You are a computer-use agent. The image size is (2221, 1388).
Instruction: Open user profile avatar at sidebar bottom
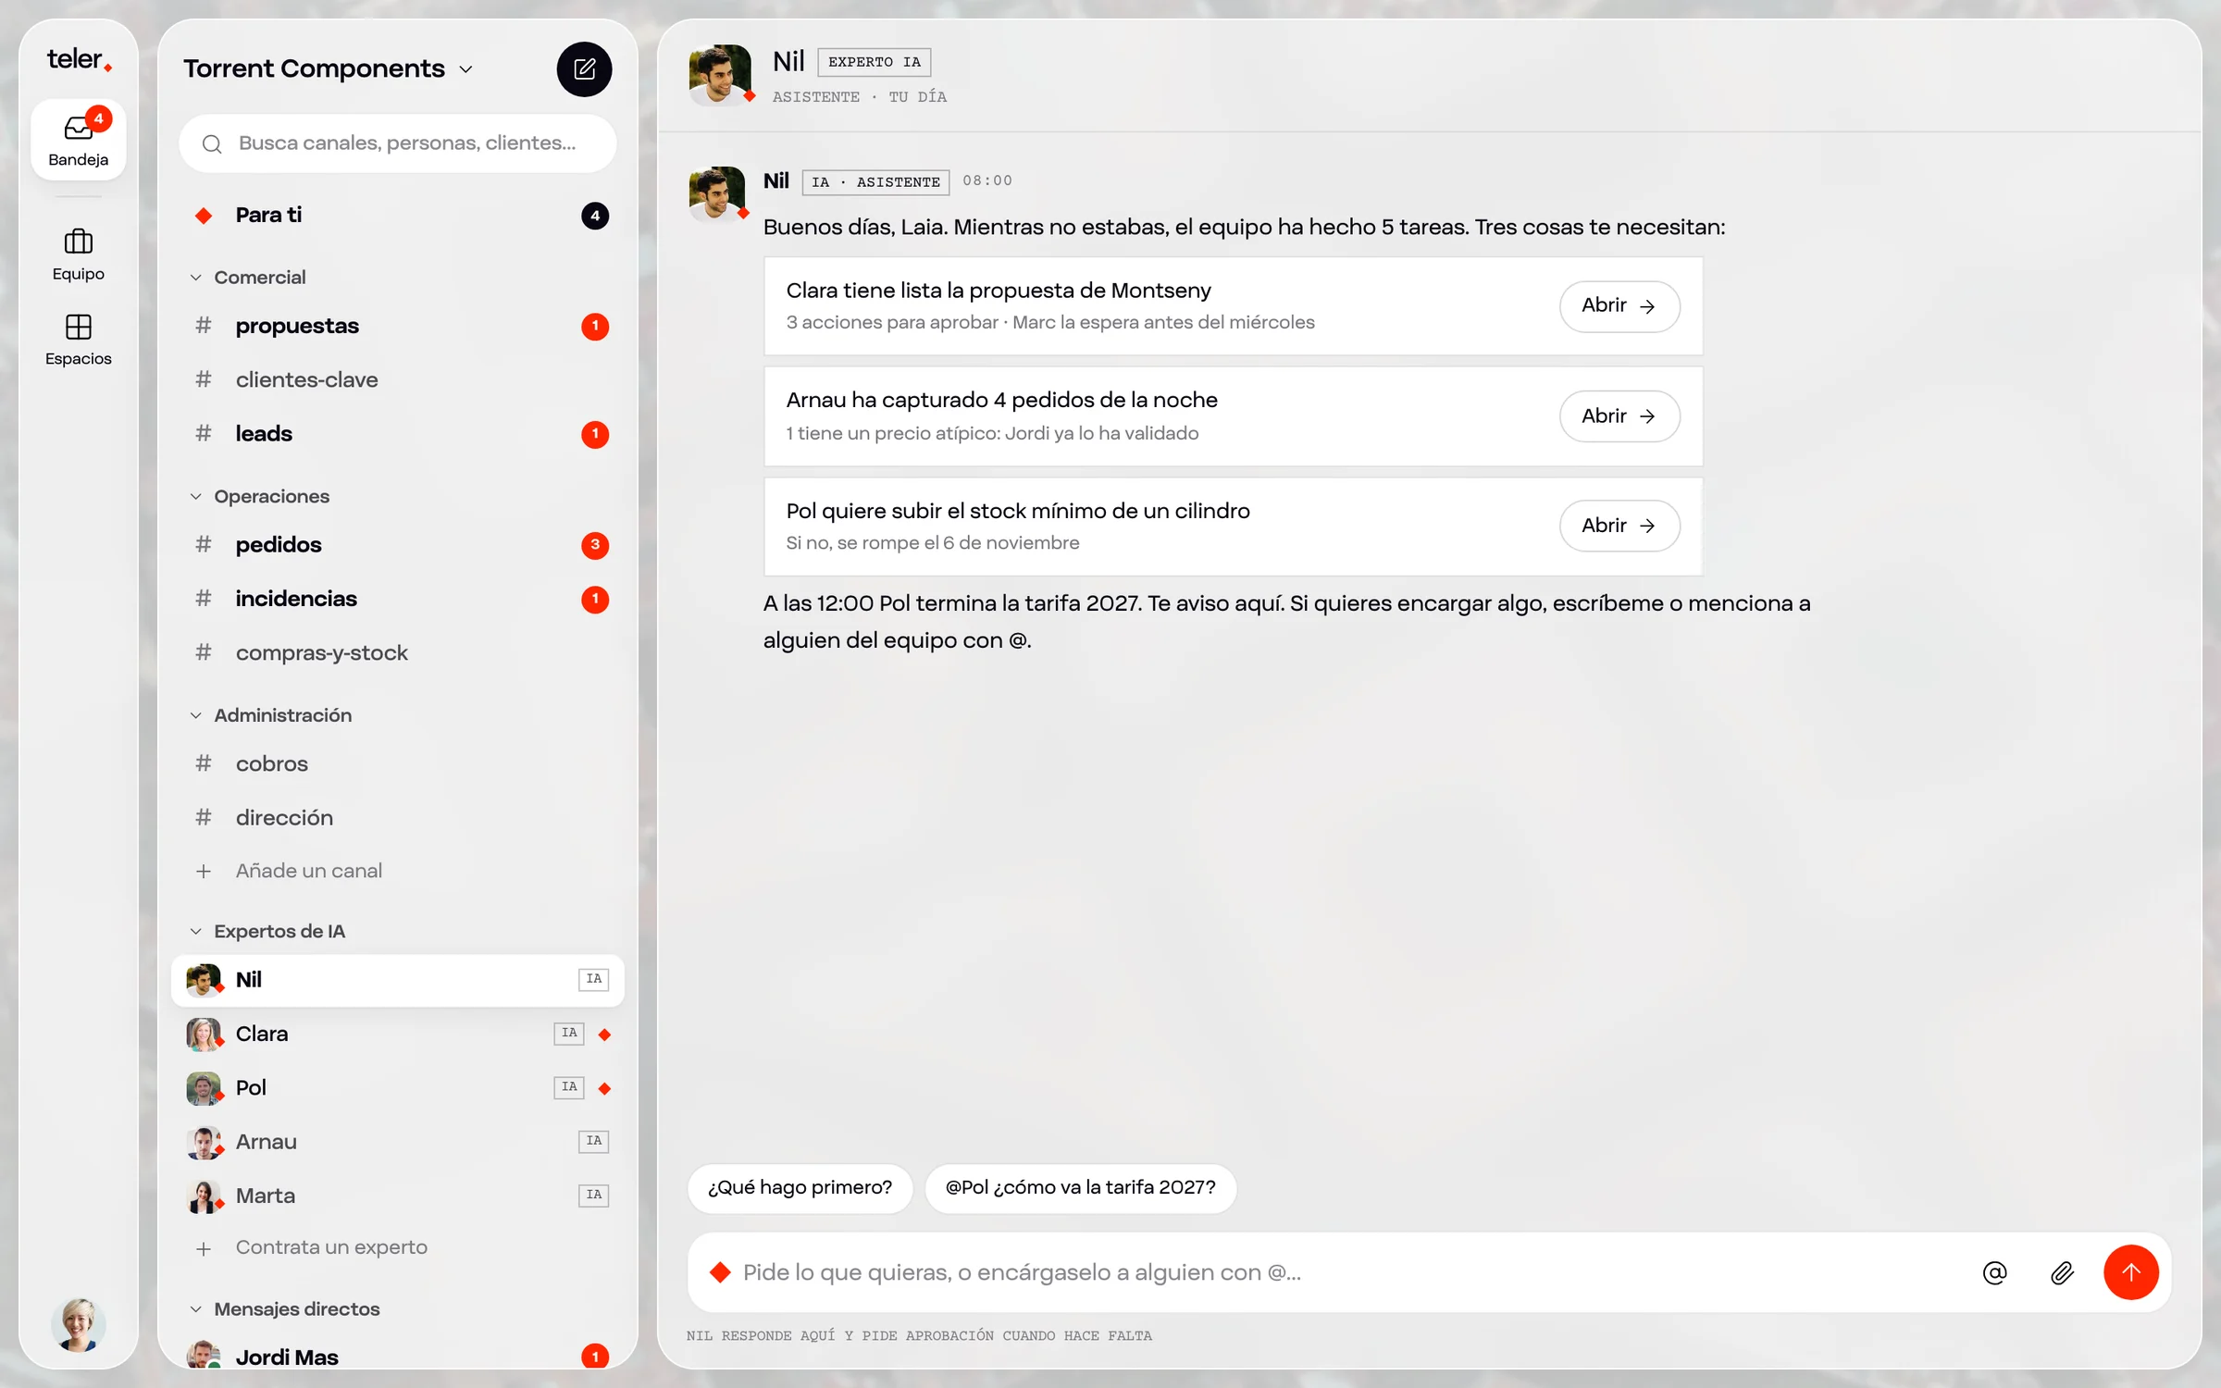79,1324
